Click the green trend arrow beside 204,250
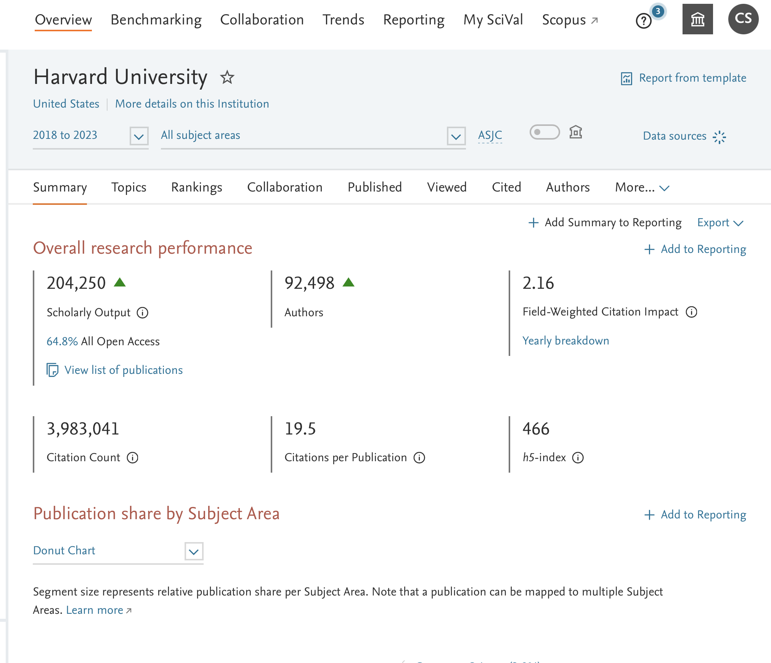Image resolution: width=771 pixels, height=663 pixels. pyautogui.click(x=120, y=282)
